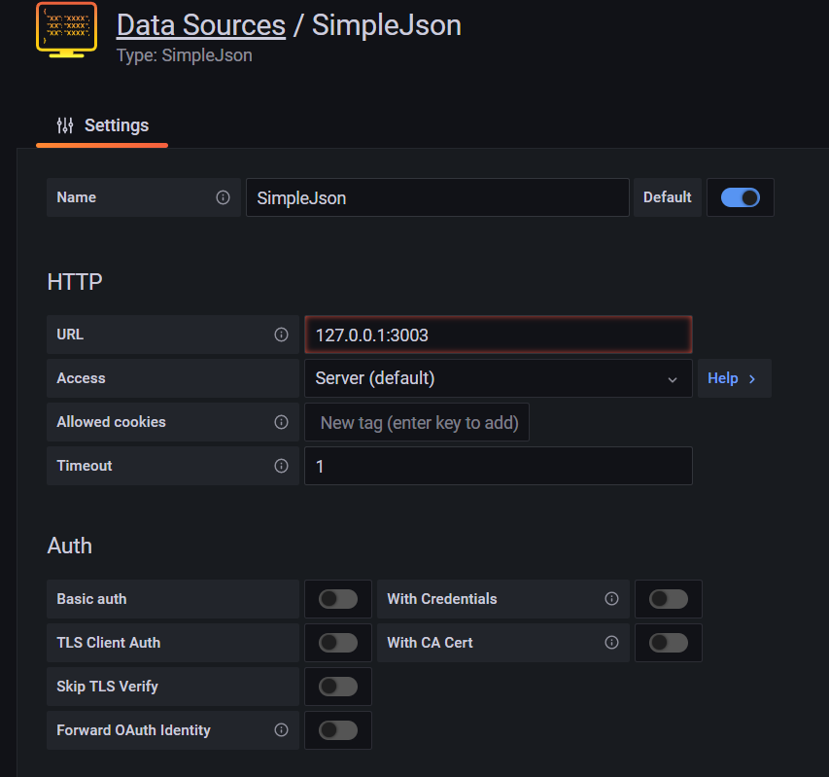Click the TLS Client Auth label
Viewport: 829px width, 777px height.
(x=109, y=642)
